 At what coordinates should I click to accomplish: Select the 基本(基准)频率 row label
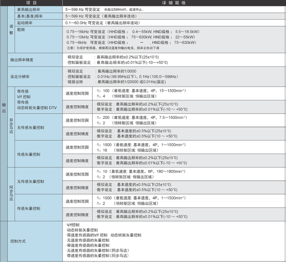click(x=30, y=16)
